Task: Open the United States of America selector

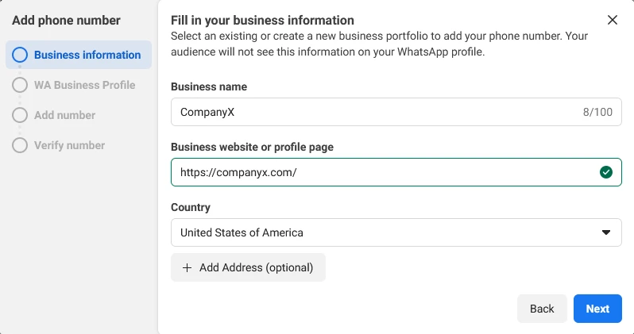Action: tap(396, 232)
